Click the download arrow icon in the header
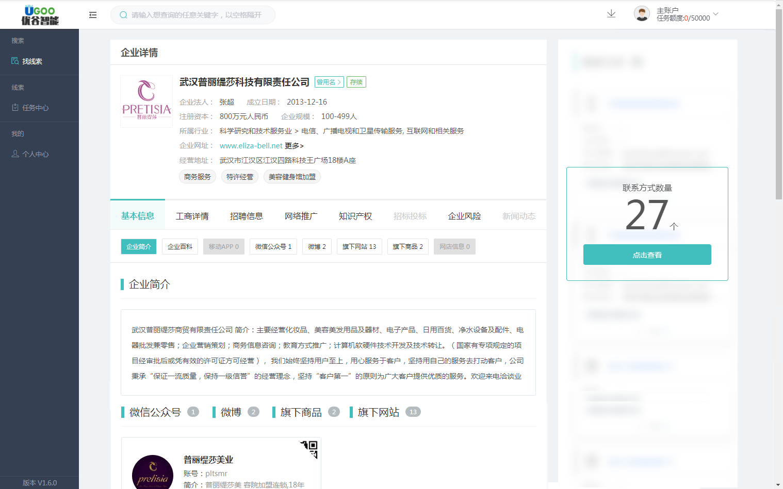This screenshot has height=489, width=783. [611, 14]
